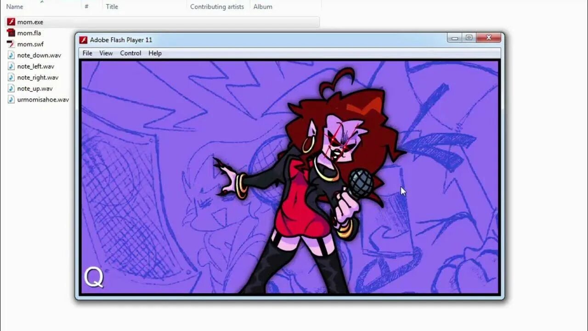
Task: Sort files by the Name column header
Action: point(15,6)
